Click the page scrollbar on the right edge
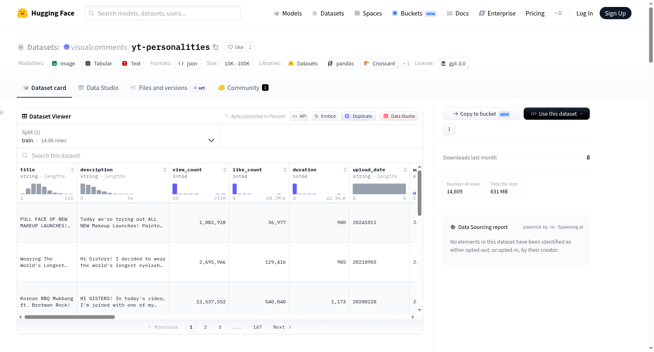Viewport: 654px width, 352px height. pos(651,35)
